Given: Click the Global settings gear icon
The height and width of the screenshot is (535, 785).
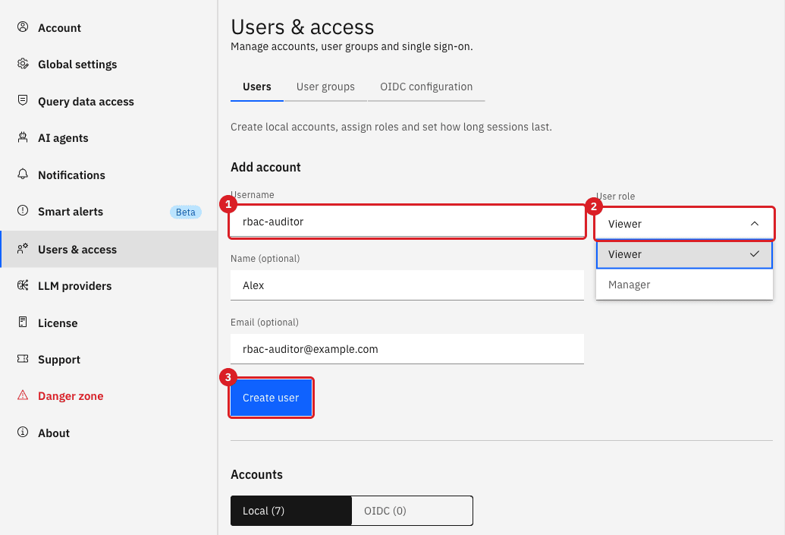Looking at the screenshot, I should click(x=23, y=64).
